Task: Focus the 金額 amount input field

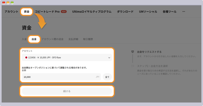Action: pos(61,77)
